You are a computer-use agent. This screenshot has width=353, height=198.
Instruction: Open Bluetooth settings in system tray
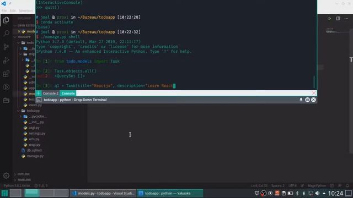[297, 193]
